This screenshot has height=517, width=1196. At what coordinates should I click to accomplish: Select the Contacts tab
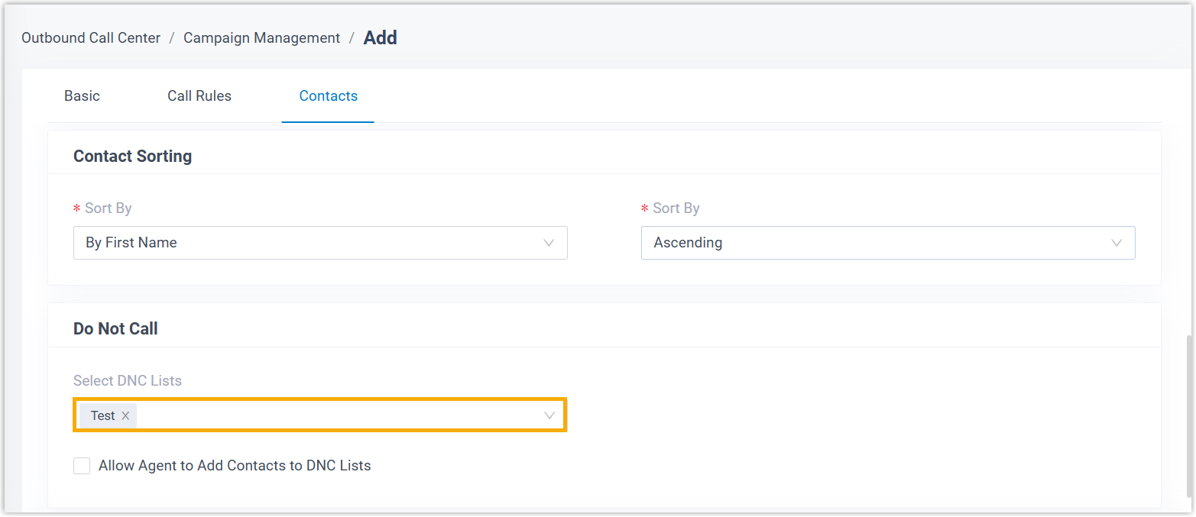329,96
